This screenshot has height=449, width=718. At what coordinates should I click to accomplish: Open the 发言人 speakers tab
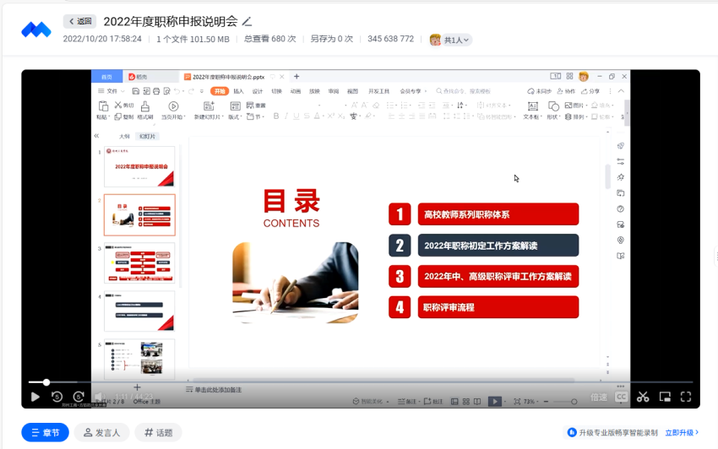(x=101, y=432)
